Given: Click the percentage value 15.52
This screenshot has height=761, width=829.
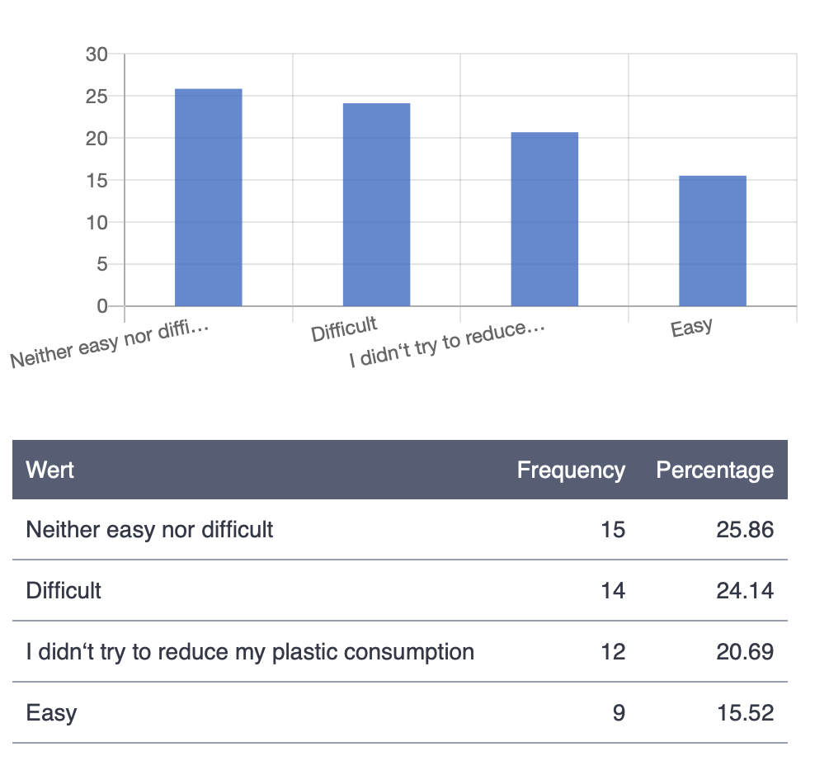Looking at the screenshot, I should [747, 713].
